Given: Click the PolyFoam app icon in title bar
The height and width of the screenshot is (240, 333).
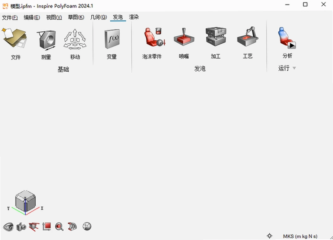Looking at the screenshot, I should pyautogui.click(x=5, y=6).
